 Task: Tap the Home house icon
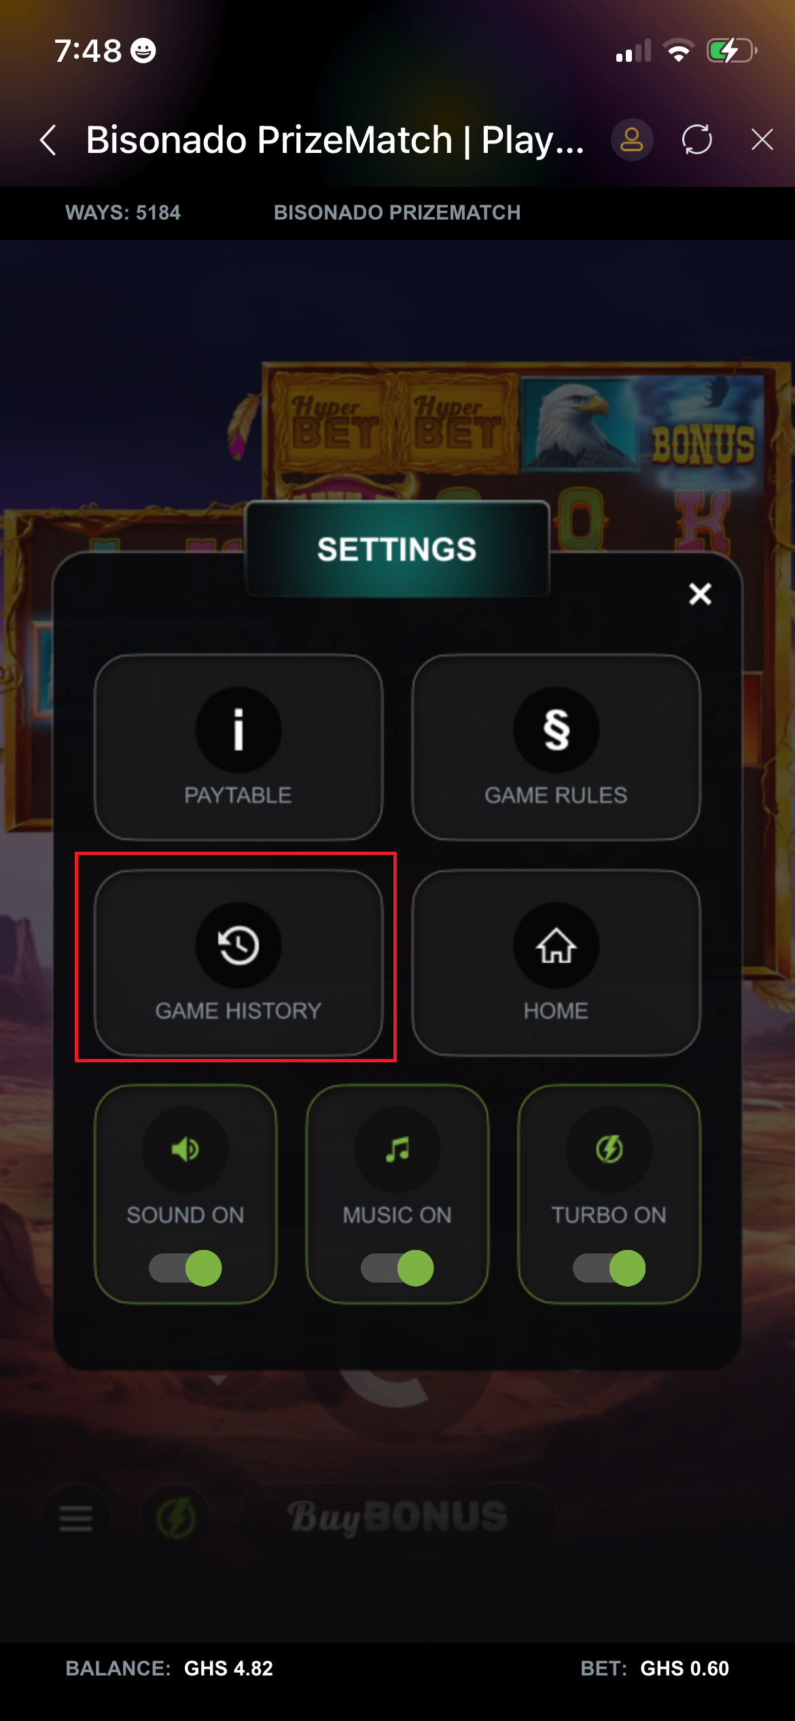tap(556, 945)
